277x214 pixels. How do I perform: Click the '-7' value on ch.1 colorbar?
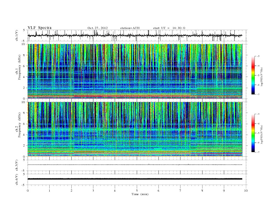coord(258,94)
